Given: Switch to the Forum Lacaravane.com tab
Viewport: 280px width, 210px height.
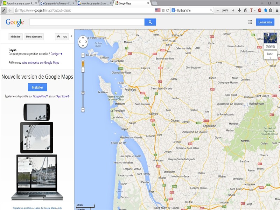Looking at the screenshot, I should 19,3.
